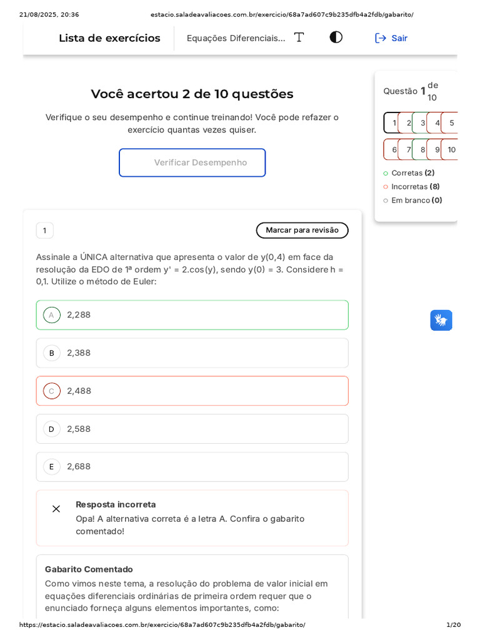
Task: Pick alternative D 2,588
Action: (192, 429)
